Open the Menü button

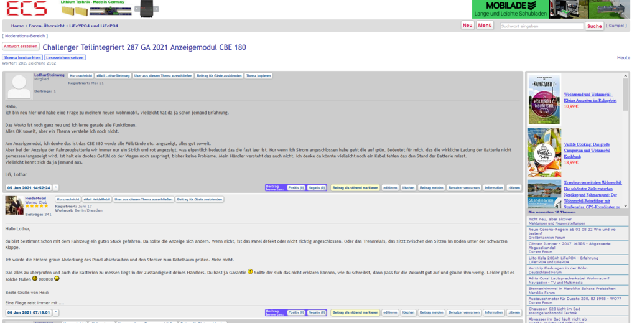pyautogui.click(x=485, y=25)
